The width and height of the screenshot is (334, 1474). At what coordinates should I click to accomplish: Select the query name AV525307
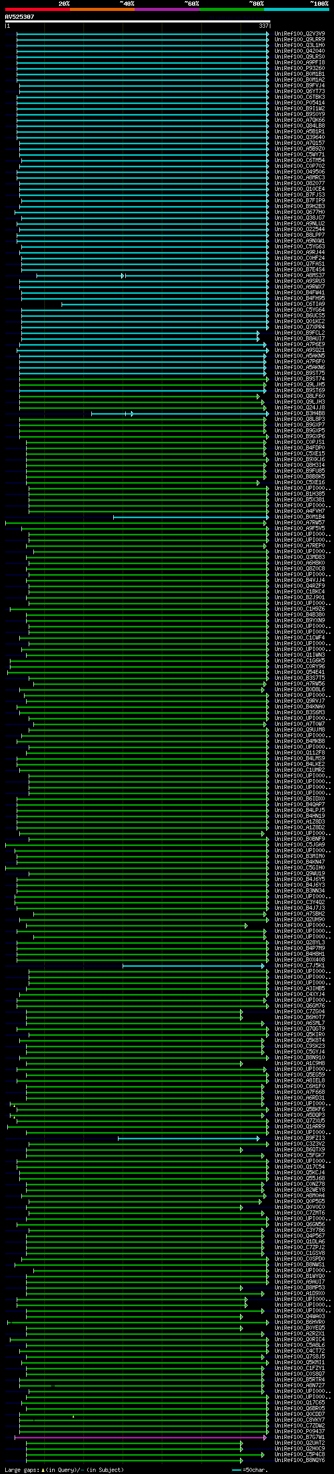click(x=19, y=17)
